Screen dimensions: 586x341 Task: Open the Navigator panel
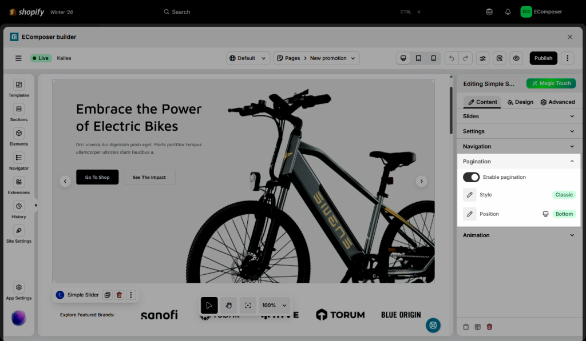pos(19,158)
